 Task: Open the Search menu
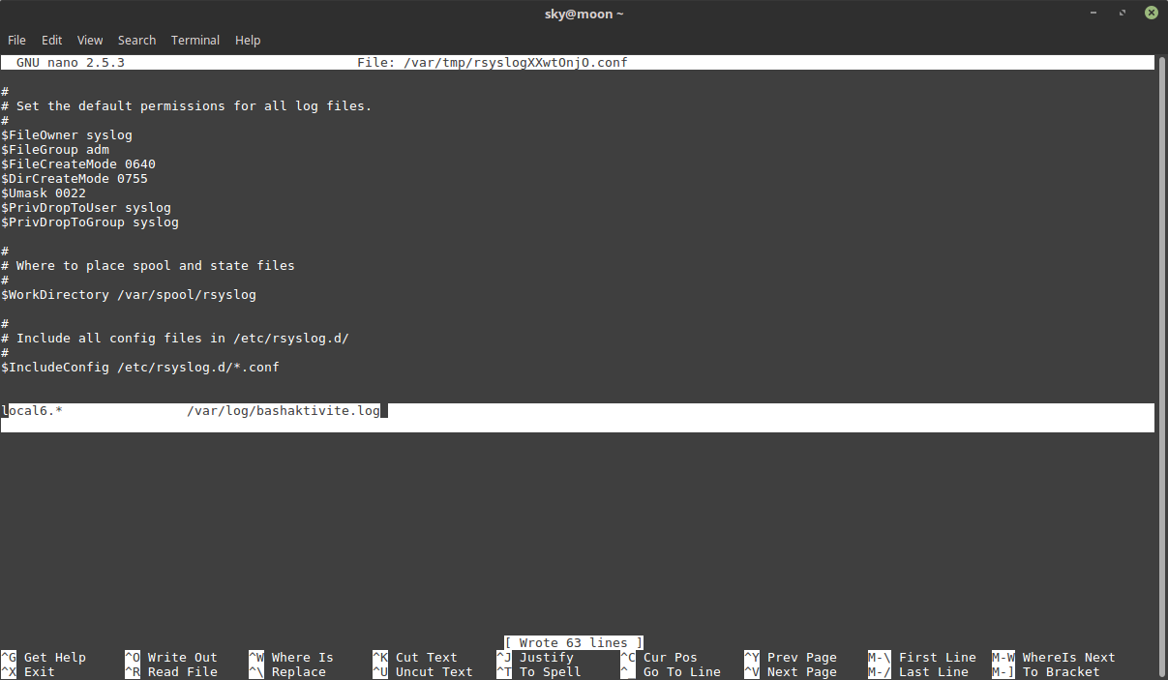click(136, 40)
